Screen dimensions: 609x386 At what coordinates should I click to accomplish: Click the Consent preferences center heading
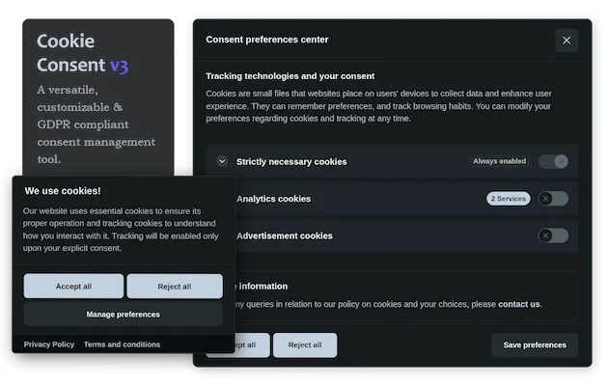(267, 40)
